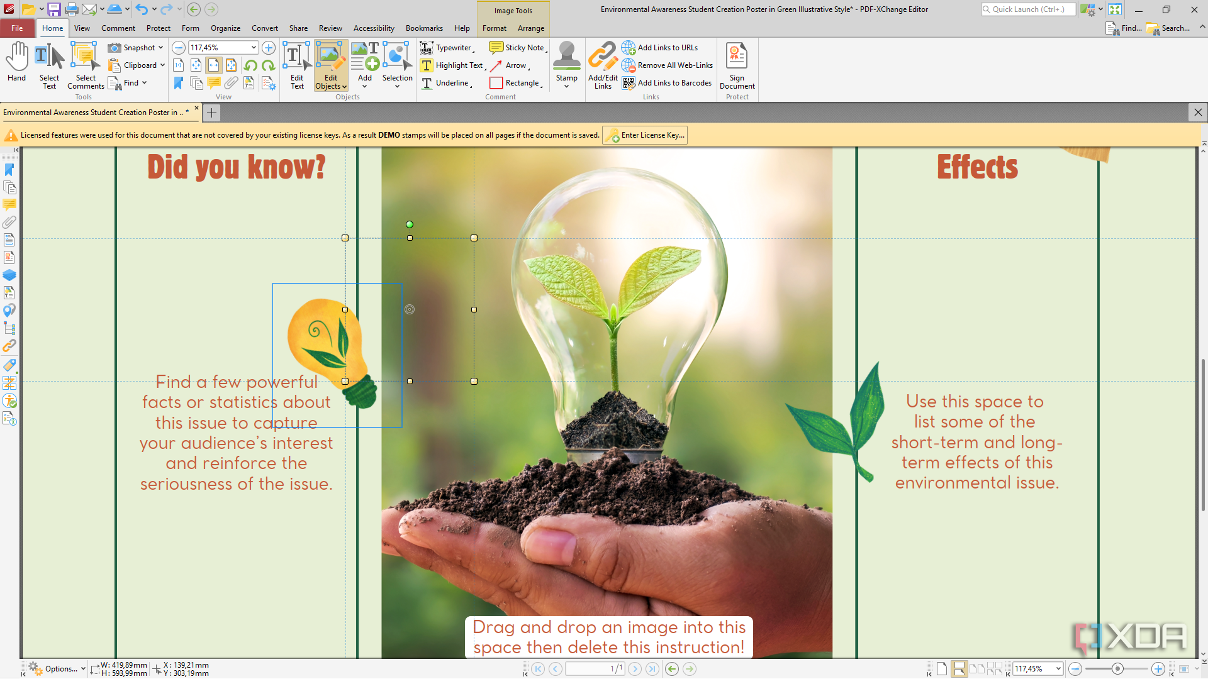The width and height of the screenshot is (1208, 679).
Task: Open the Stamp tool
Action: click(566, 65)
